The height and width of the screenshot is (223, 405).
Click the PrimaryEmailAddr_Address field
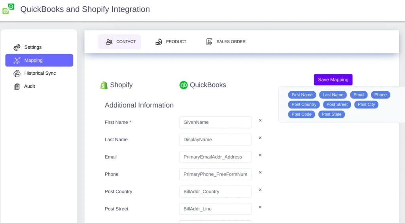tap(215, 157)
